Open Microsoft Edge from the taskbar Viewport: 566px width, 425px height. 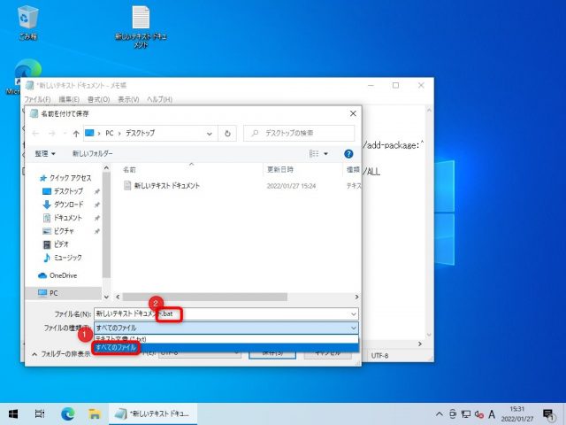pyautogui.click(x=67, y=413)
